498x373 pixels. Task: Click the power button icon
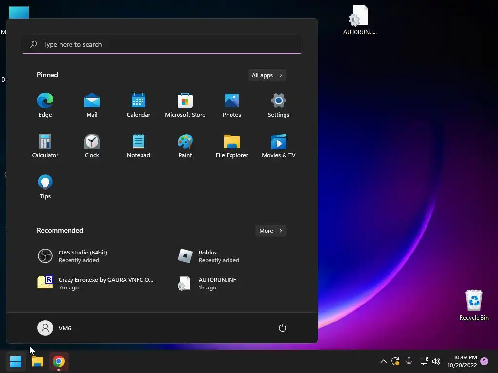pos(283,328)
